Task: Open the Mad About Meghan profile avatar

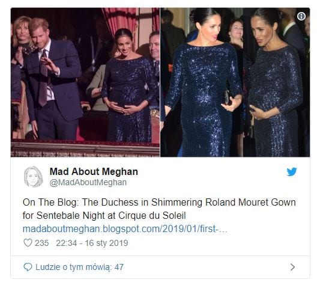Action: pos(33,177)
